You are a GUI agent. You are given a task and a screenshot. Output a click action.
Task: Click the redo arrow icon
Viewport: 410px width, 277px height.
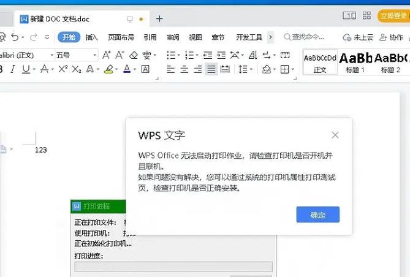[x=34, y=37]
